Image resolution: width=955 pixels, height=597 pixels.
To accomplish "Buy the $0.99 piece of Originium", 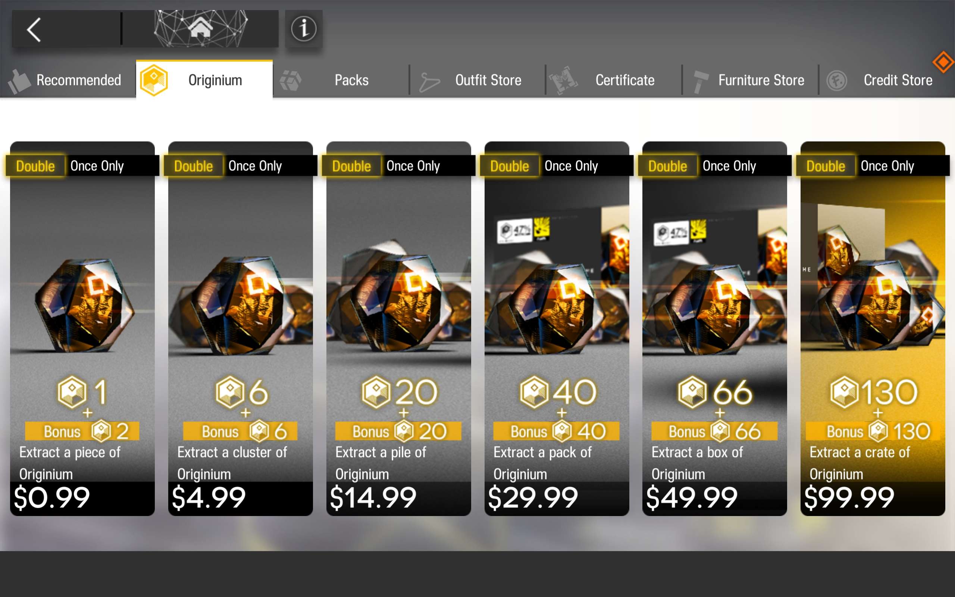I will 82,328.
